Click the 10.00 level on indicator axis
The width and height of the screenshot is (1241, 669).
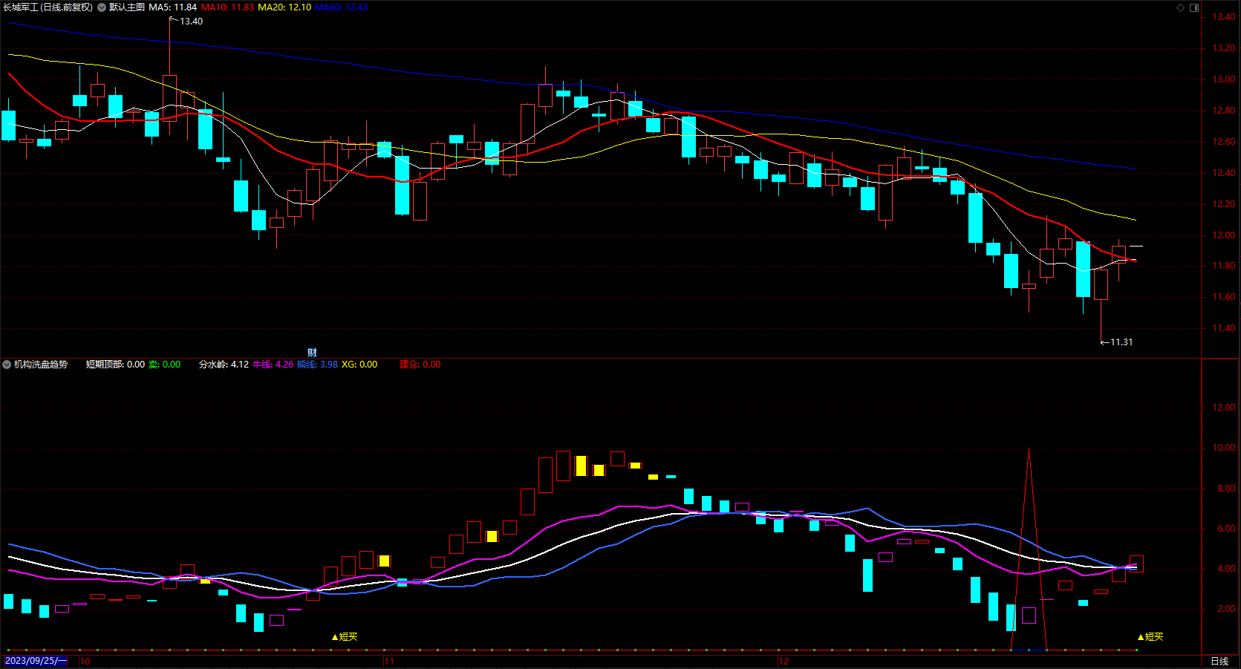[1224, 448]
